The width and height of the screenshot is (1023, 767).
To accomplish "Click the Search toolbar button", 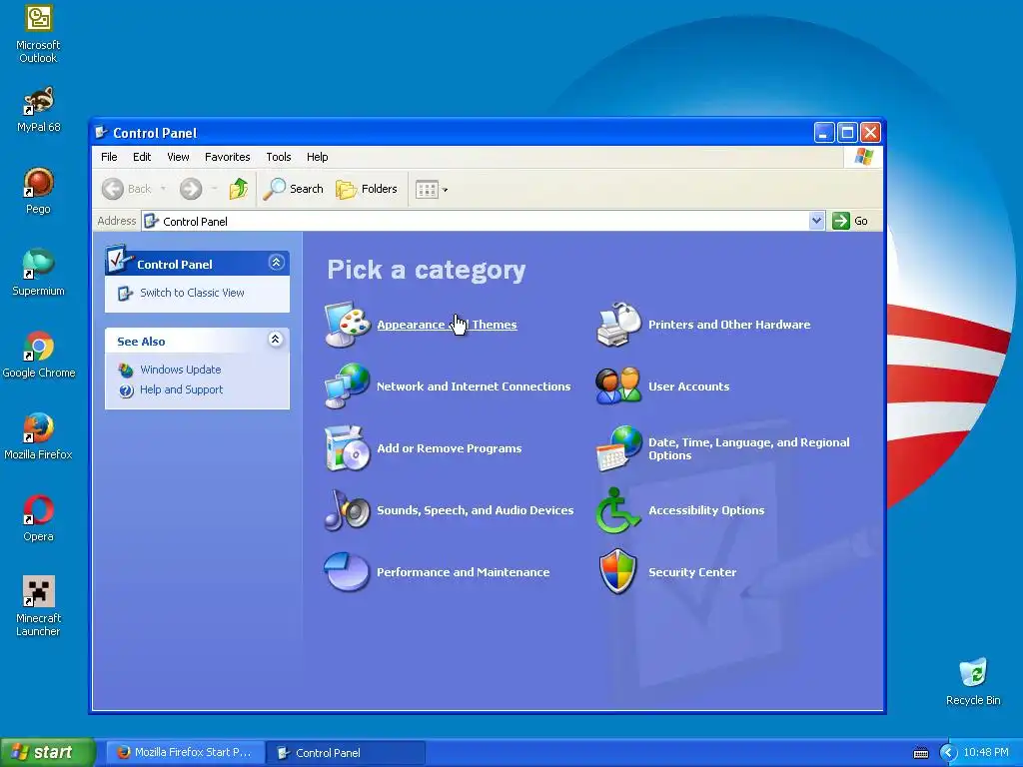I will pos(293,189).
